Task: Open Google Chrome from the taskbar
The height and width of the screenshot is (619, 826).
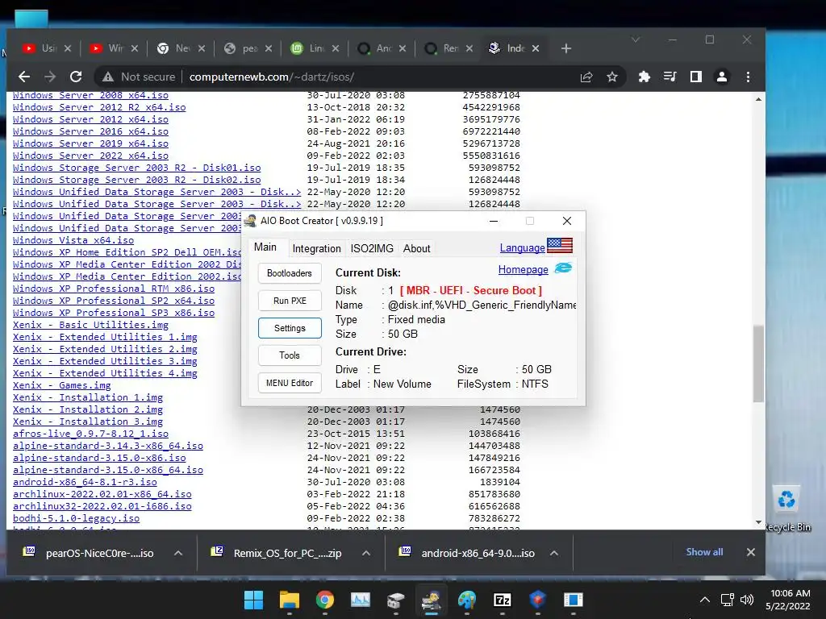Action: [x=324, y=600]
